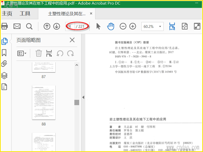Click the delete pages trash icon
203x152 pixels.
39,53
